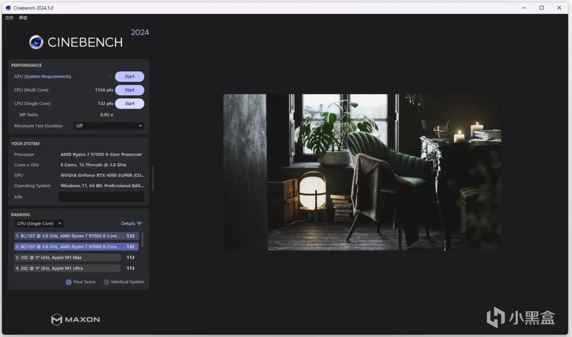
Task: Select the Apple M1 Max ranking row
Action: pyautogui.click(x=76, y=257)
